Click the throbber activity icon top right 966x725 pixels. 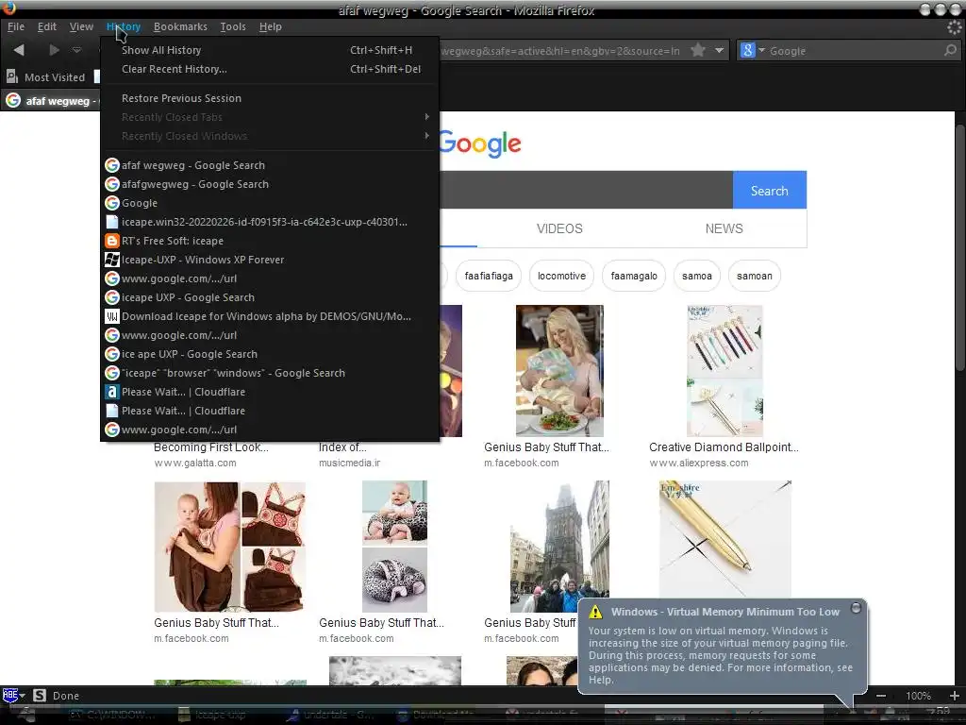pyautogui.click(x=954, y=27)
